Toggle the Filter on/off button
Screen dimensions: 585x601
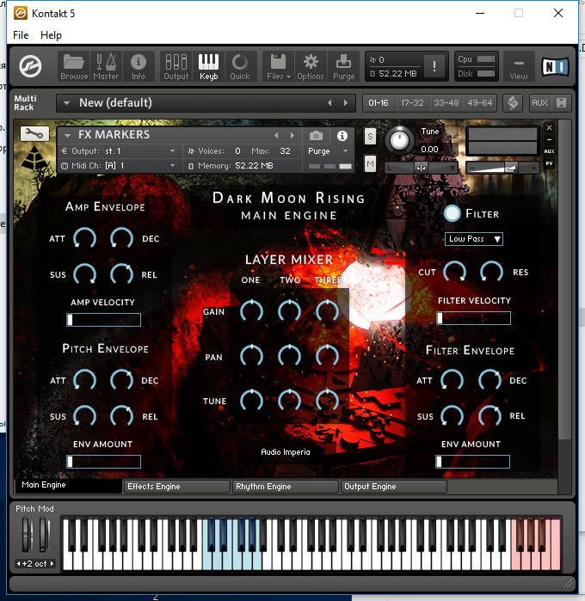coord(452,213)
